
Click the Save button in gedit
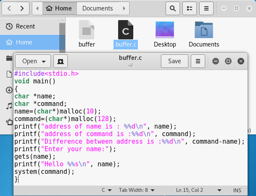174,61
